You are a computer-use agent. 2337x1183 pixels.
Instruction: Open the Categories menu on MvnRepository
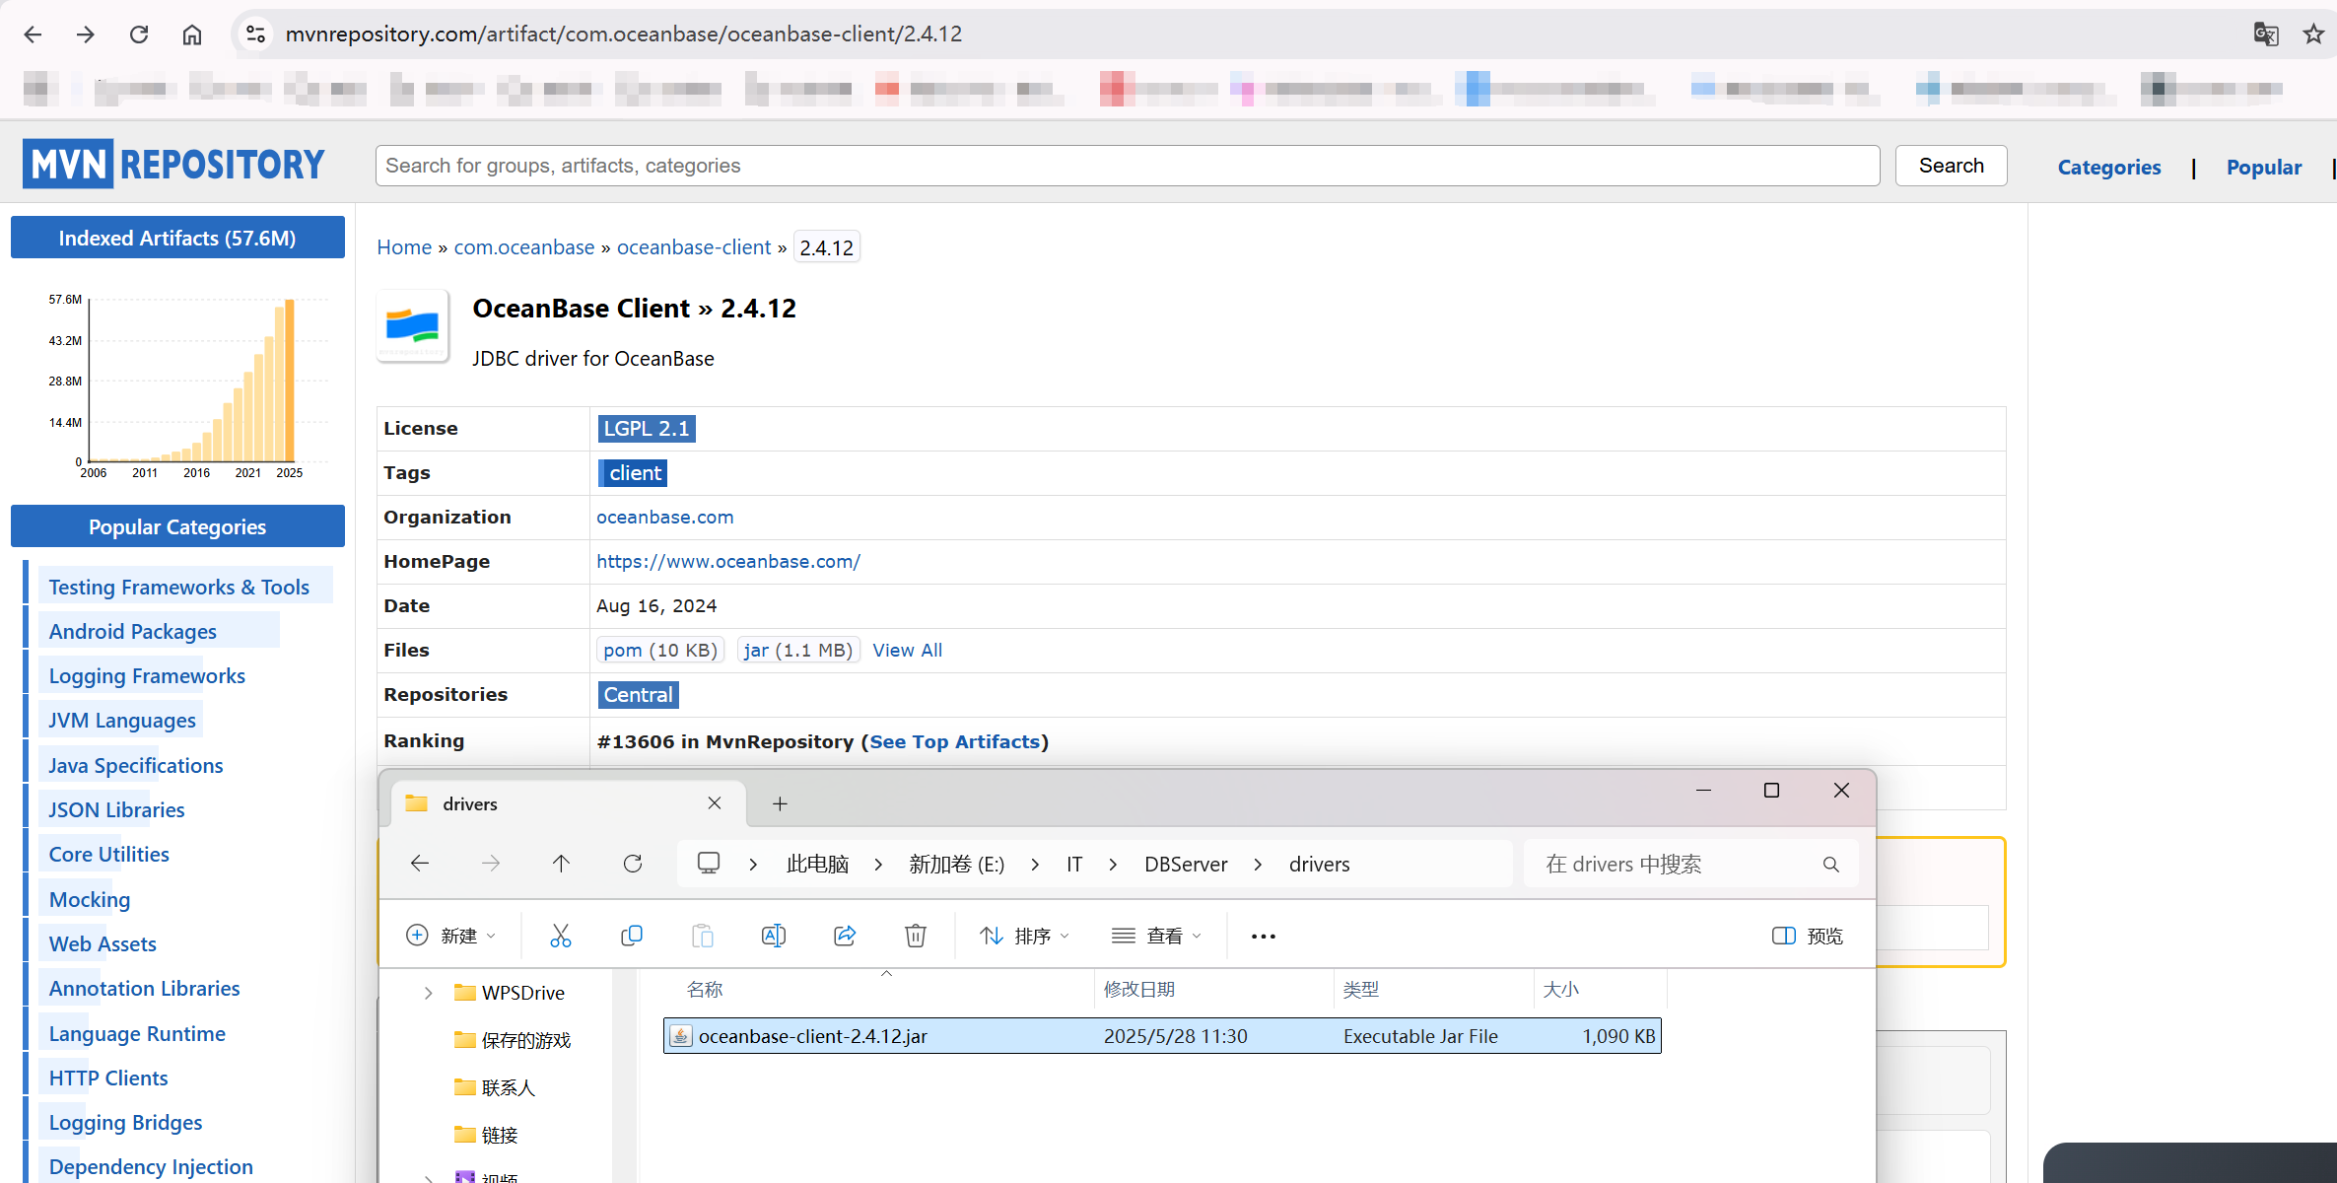click(x=2109, y=167)
